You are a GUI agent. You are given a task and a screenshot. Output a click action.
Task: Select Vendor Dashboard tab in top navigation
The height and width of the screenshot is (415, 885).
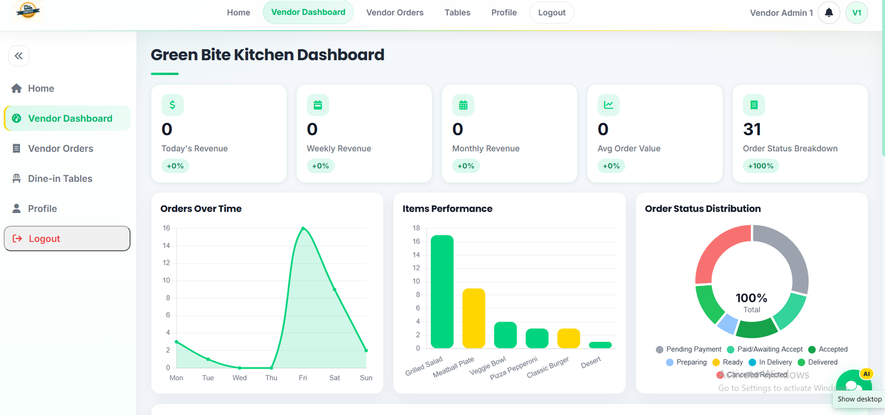tap(308, 12)
